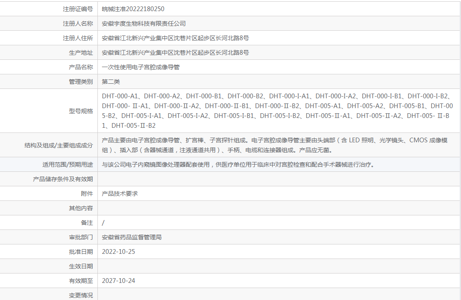Viewport: 461px width, 300px height.
Task: Click product name 一次性使用电子宫腔成像导管
Action: [141, 67]
